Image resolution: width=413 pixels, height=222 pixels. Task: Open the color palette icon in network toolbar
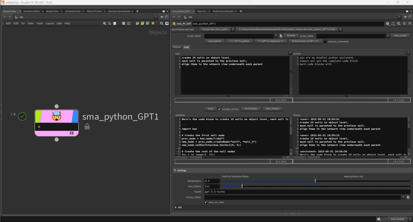(x=123, y=23)
